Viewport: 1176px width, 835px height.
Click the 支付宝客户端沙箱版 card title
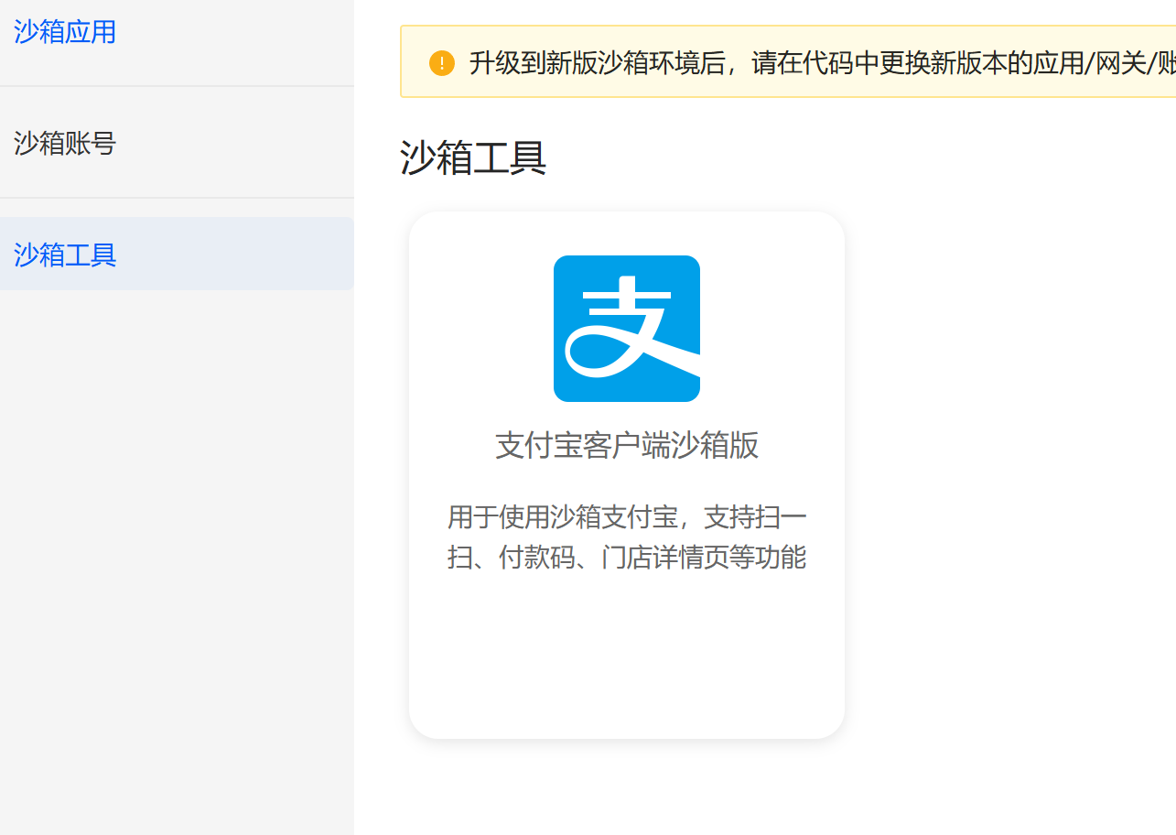click(627, 446)
